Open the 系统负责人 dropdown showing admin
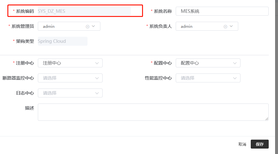Viewport: 278px width, 154px height. point(200,27)
